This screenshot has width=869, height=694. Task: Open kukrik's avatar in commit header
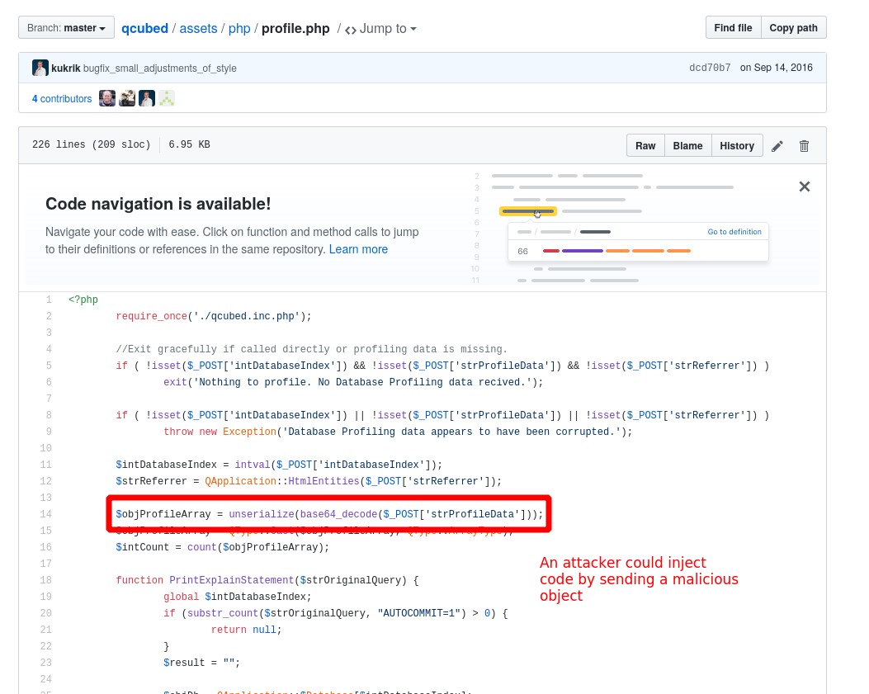(x=40, y=68)
